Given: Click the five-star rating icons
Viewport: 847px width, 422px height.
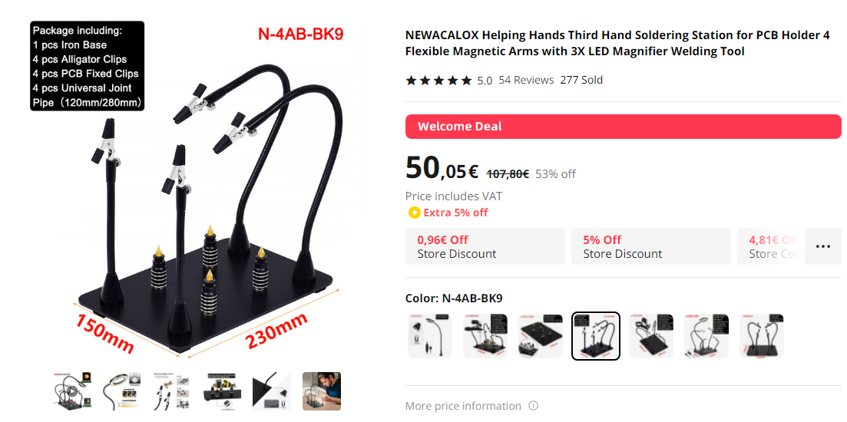Looking at the screenshot, I should (x=438, y=81).
